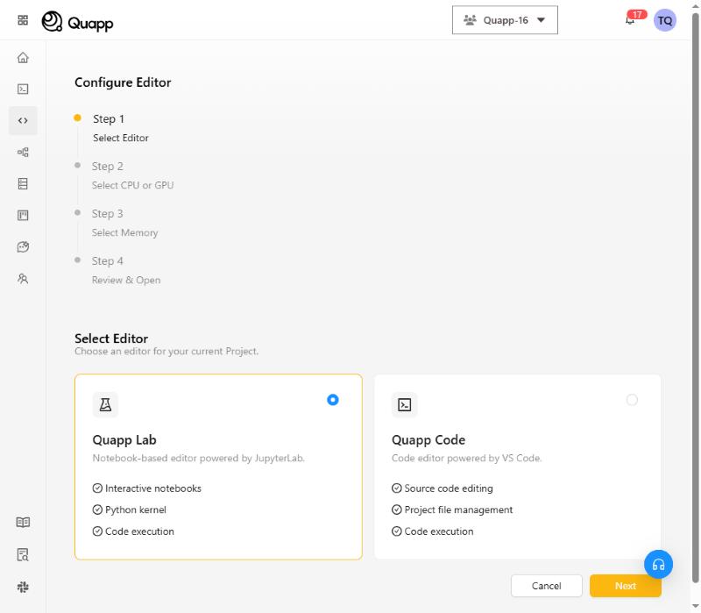Viewport: 701px width, 613px height.
Task: Click the Cancel button
Action: [x=546, y=586]
